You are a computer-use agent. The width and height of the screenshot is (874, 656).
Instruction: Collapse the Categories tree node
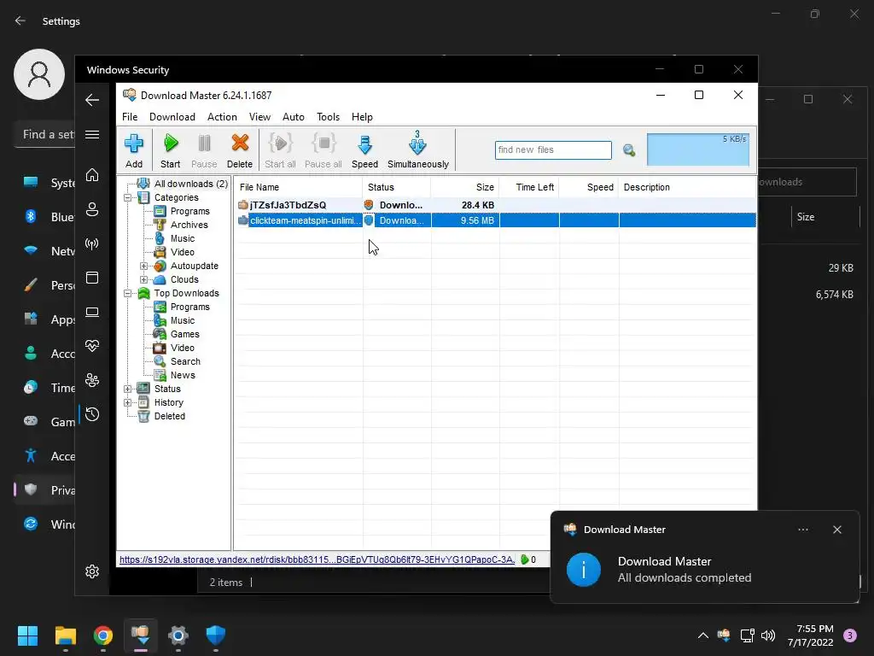pyautogui.click(x=128, y=197)
